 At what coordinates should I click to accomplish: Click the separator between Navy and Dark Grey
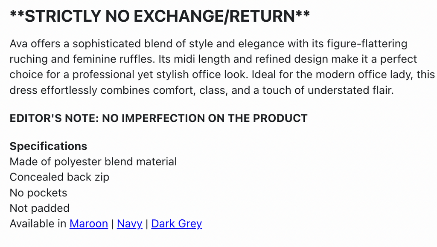(x=147, y=224)
